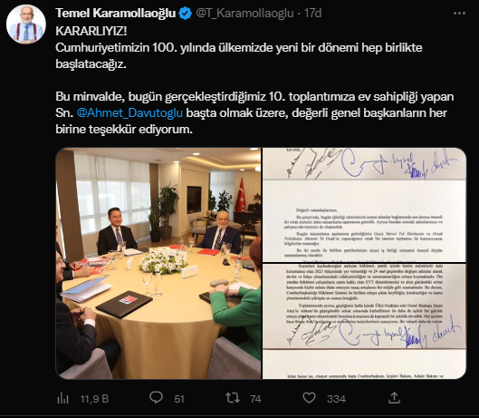The width and height of the screenshot is (479, 418).
Task: Open the three-dot more options menu
Action: point(459,14)
